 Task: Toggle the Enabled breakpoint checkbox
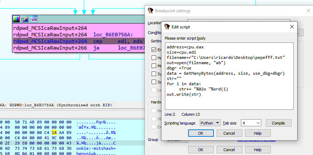[154, 50]
